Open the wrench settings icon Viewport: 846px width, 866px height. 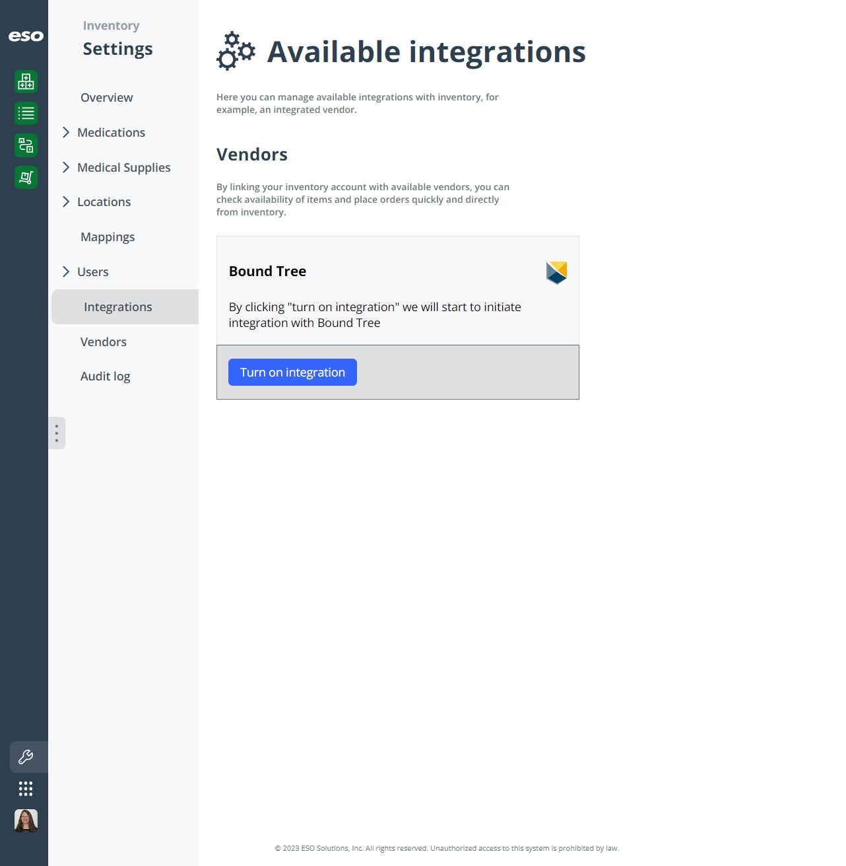[x=26, y=757]
